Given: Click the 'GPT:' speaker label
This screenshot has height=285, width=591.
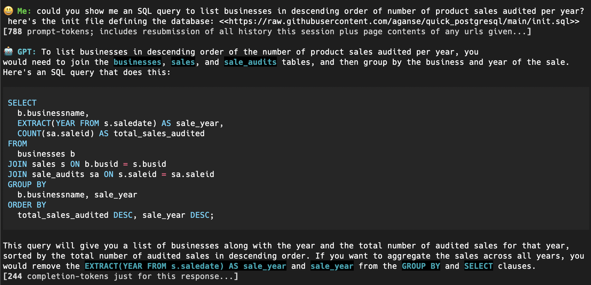Looking at the screenshot, I should click(27, 52).
